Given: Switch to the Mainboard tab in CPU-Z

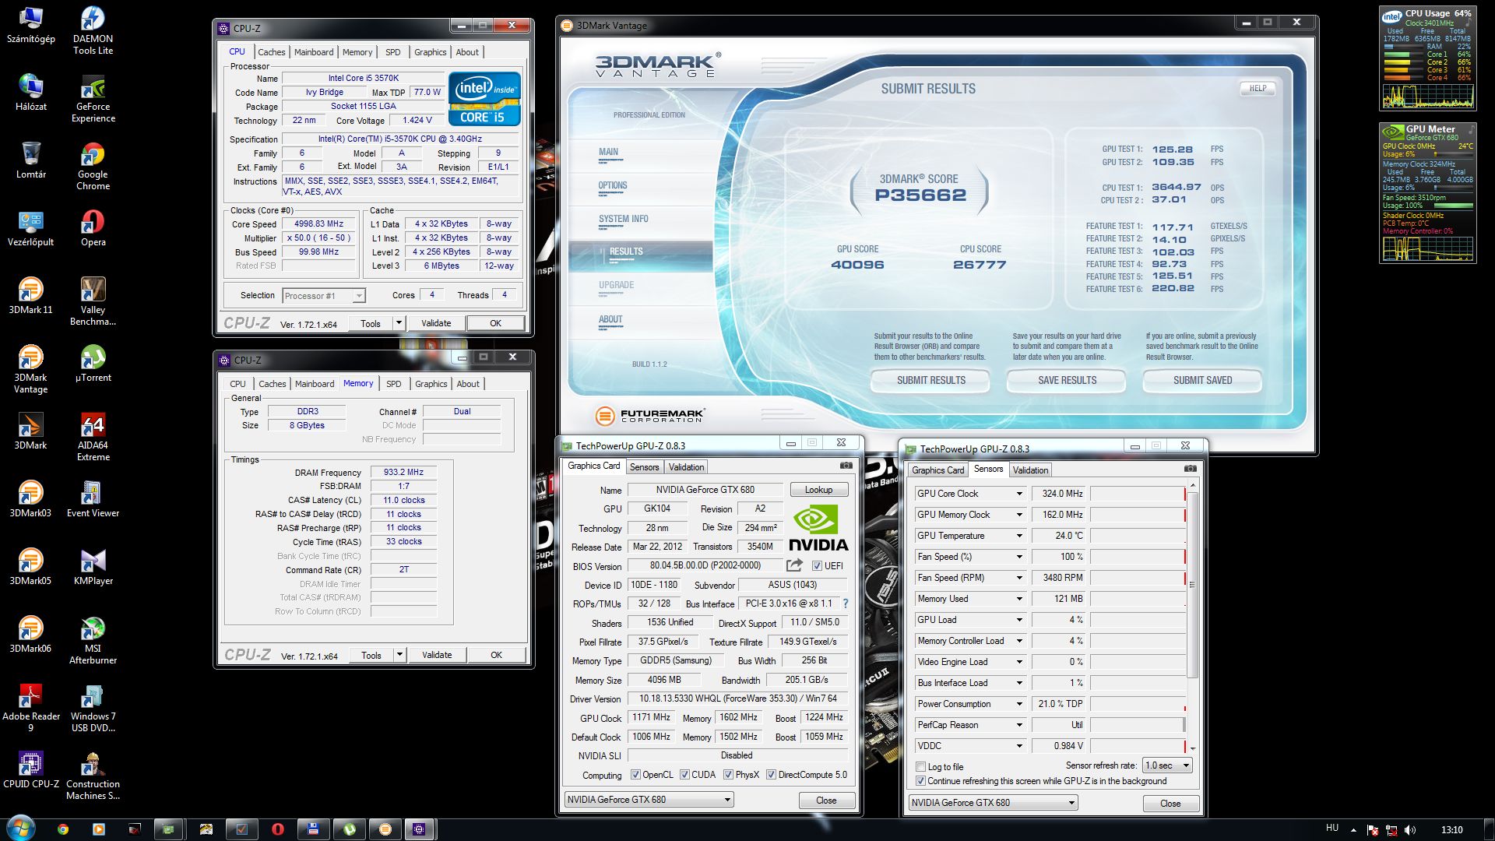Looking at the screenshot, I should (x=314, y=52).
